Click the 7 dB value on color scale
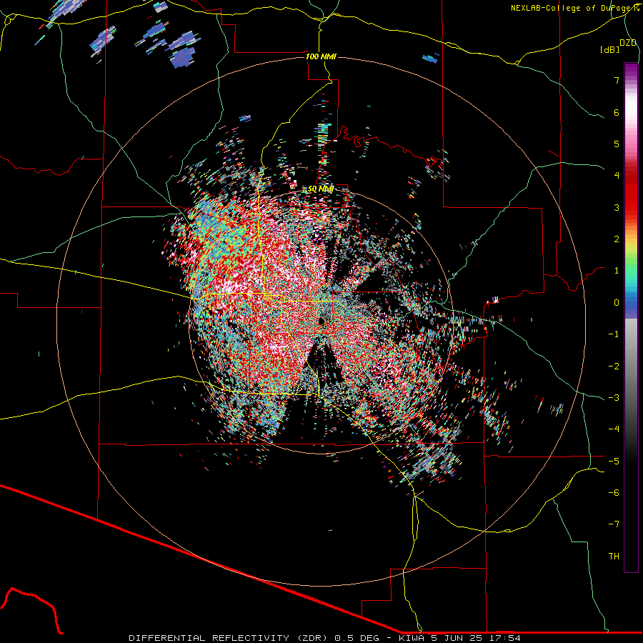643x643 pixels. 617,80
